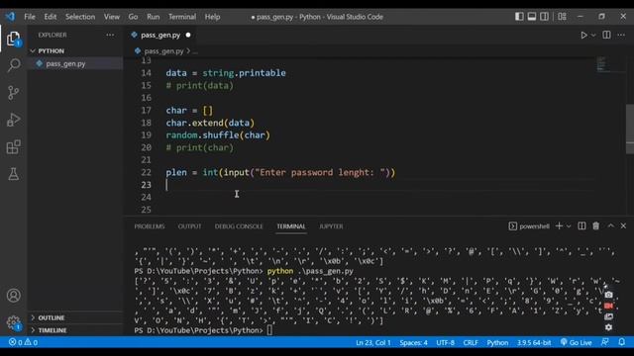Select language mode Python in status bar
This screenshot has width=634, height=356.
(x=497, y=343)
